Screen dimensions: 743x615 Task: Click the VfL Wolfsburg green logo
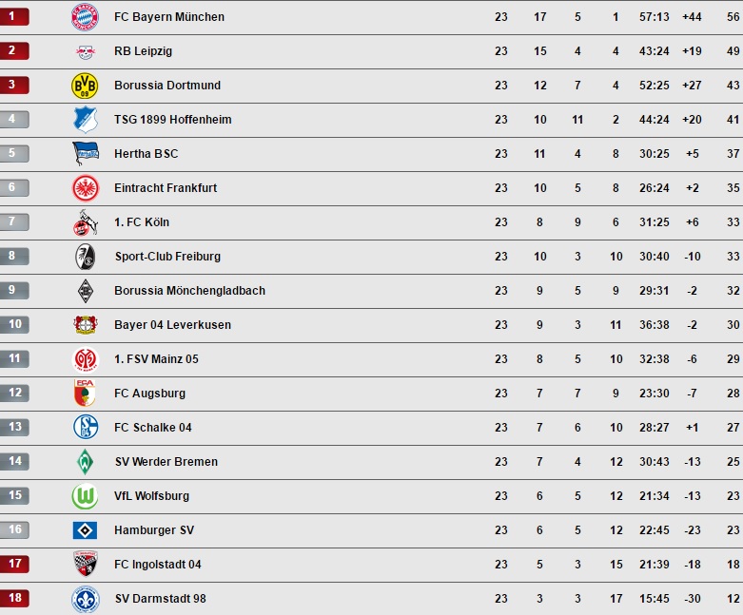point(85,496)
